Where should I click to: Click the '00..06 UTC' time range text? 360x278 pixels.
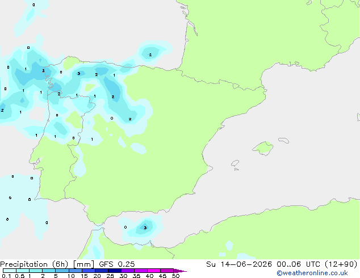(298, 264)
